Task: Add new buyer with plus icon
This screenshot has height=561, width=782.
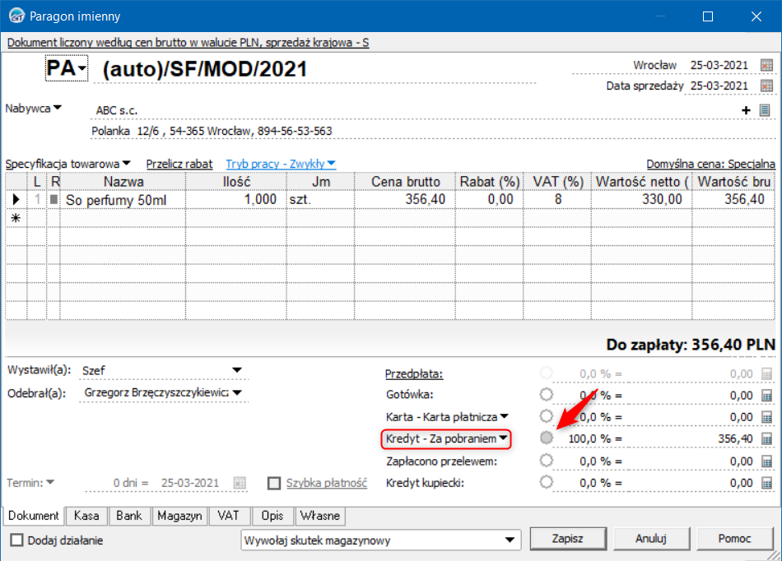Action: (746, 110)
